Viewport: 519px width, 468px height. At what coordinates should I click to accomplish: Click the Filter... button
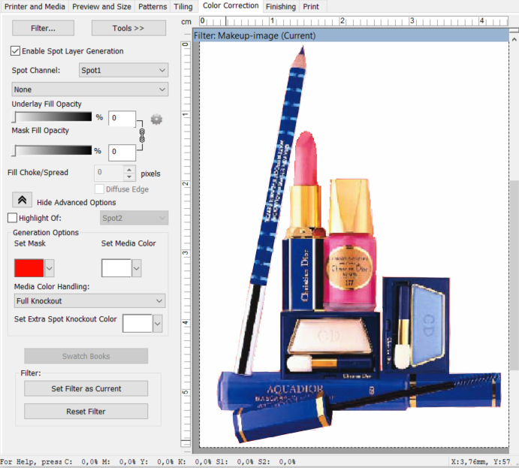(43, 28)
